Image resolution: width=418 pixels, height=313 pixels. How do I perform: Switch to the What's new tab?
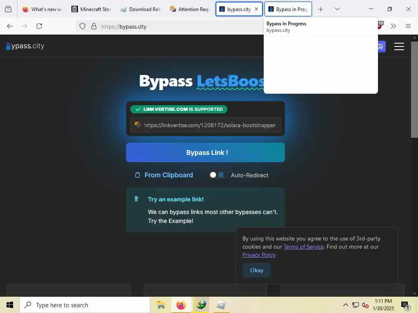click(42, 9)
